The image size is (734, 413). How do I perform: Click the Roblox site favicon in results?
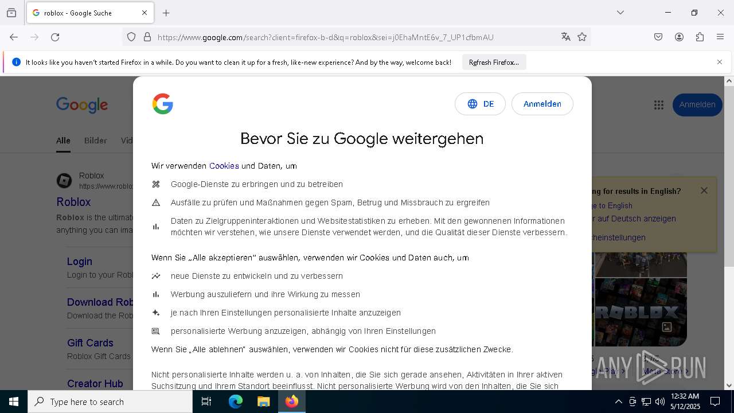[x=64, y=181]
